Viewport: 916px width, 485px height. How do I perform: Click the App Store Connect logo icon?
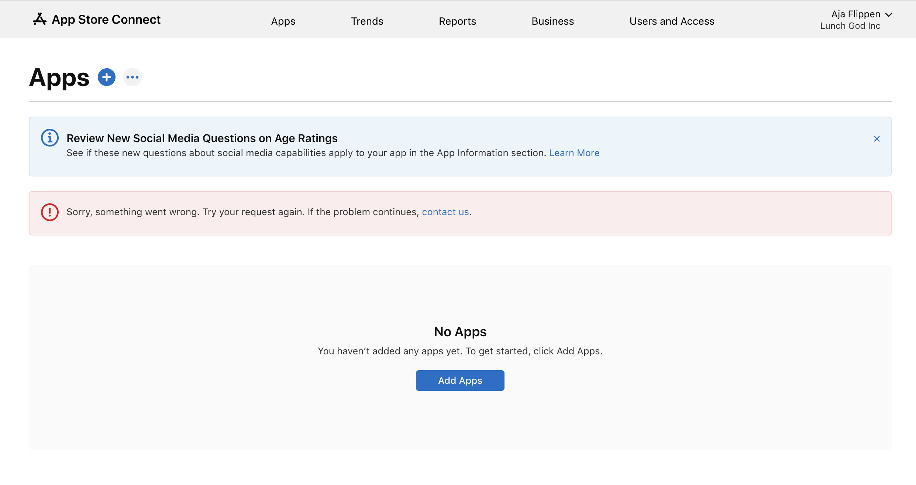click(39, 19)
